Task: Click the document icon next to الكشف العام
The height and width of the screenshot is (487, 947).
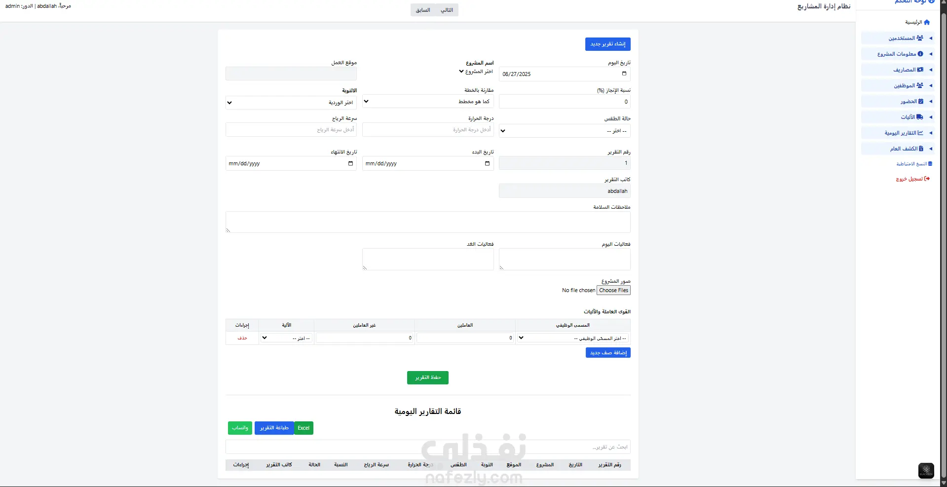Action: 921,149
